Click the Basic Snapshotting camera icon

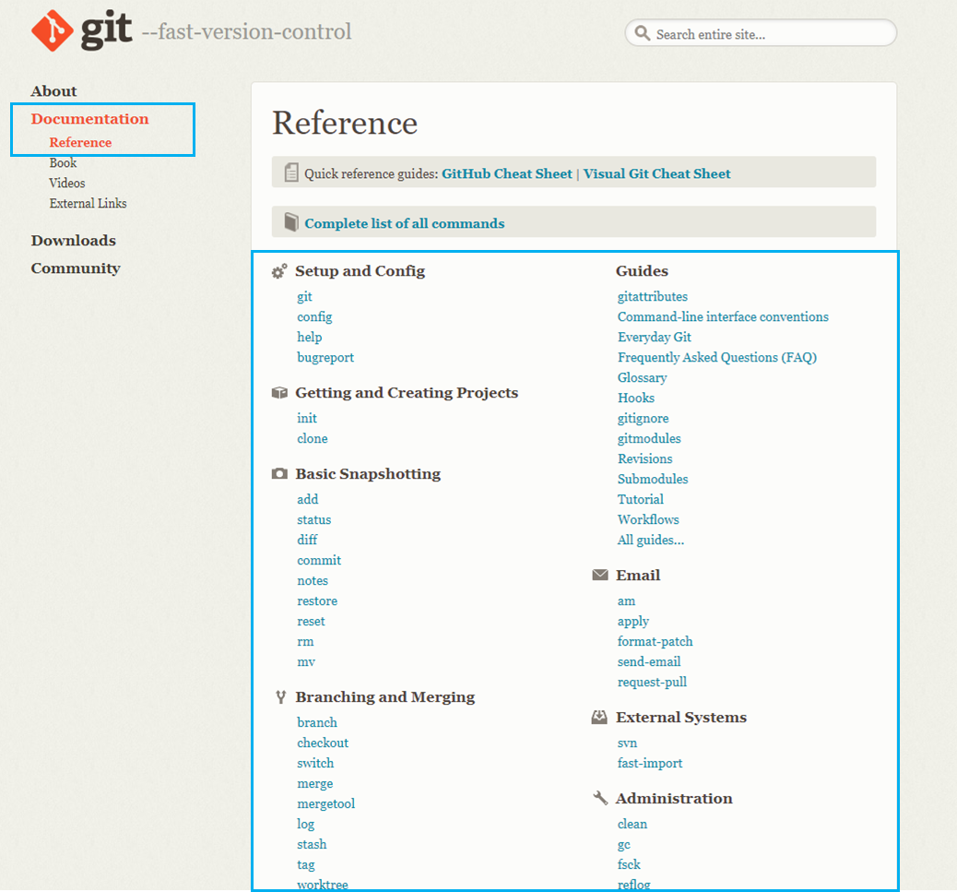(x=279, y=474)
